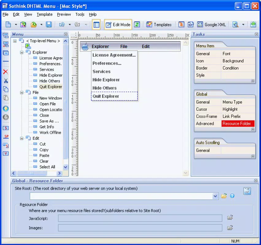261x245 pixels.
Task: Click the Undo toolbar icon
Action: click(x=62, y=24)
